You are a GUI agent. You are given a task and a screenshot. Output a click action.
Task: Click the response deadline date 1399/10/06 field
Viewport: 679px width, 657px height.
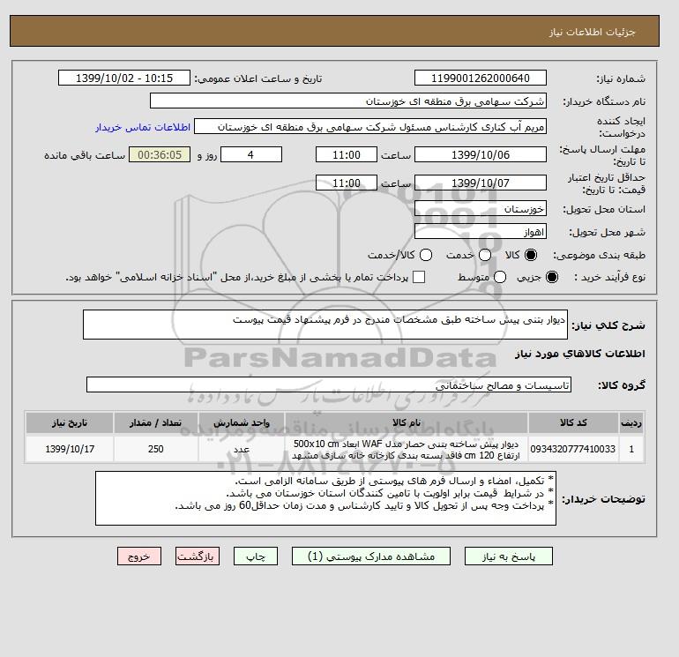[x=481, y=154]
